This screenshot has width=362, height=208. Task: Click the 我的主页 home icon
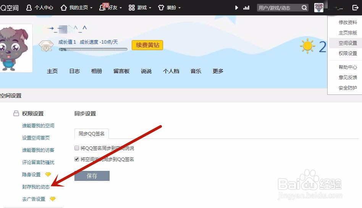[x=63, y=8]
